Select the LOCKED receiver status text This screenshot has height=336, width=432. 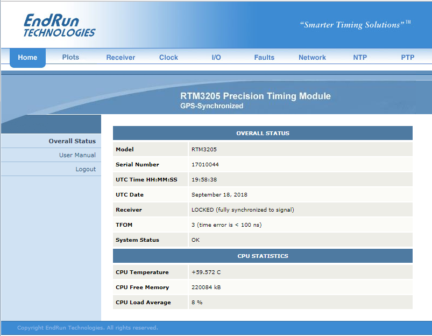[243, 209]
